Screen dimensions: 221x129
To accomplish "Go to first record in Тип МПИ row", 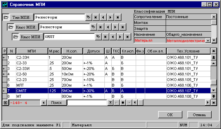I will coord(96,17).
